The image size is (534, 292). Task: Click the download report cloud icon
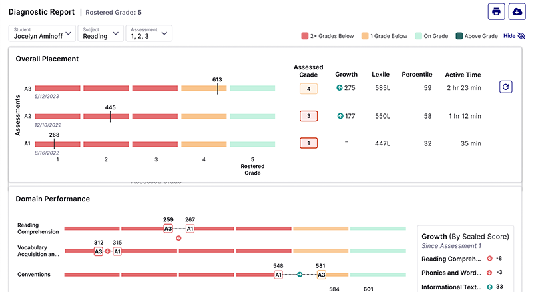click(x=517, y=11)
